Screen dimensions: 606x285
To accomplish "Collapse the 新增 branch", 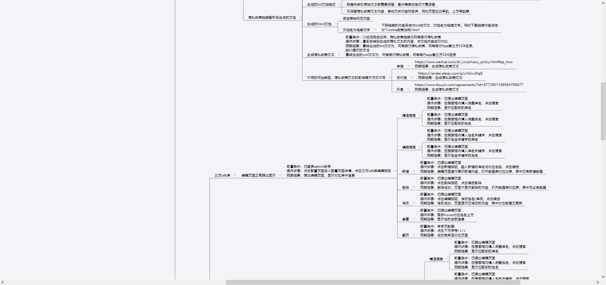I will coord(414,171).
